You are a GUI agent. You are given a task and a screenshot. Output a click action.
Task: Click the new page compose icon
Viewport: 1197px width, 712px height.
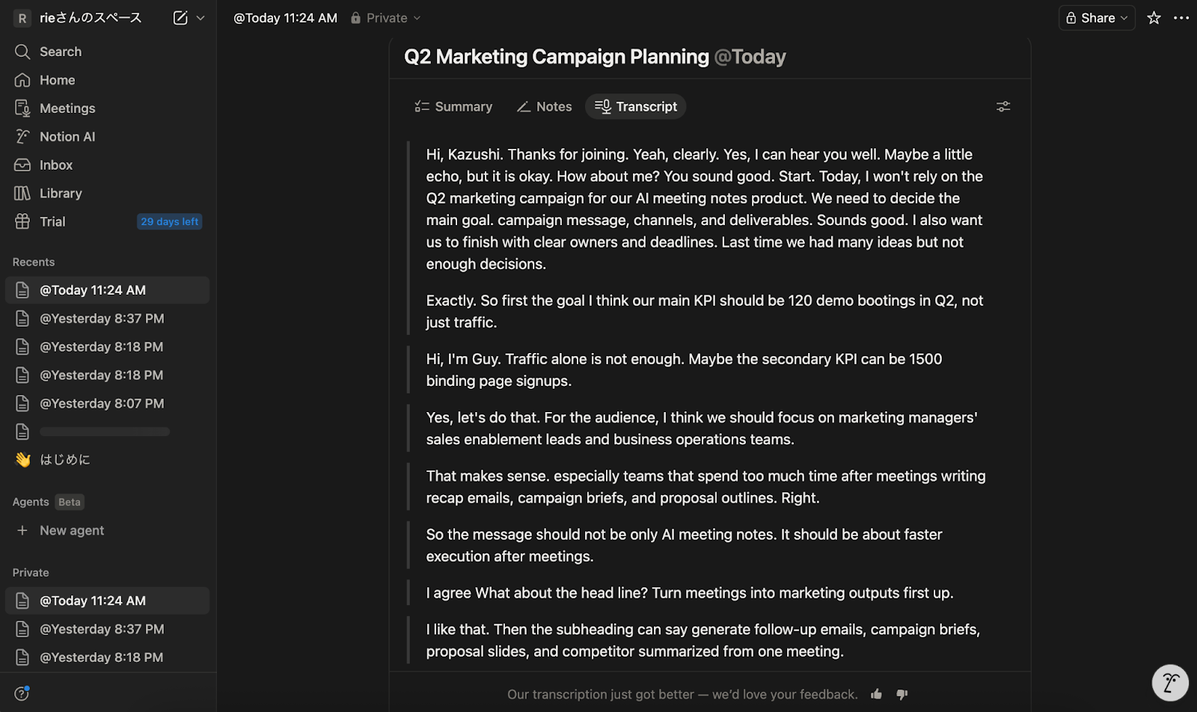coord(180,18)
